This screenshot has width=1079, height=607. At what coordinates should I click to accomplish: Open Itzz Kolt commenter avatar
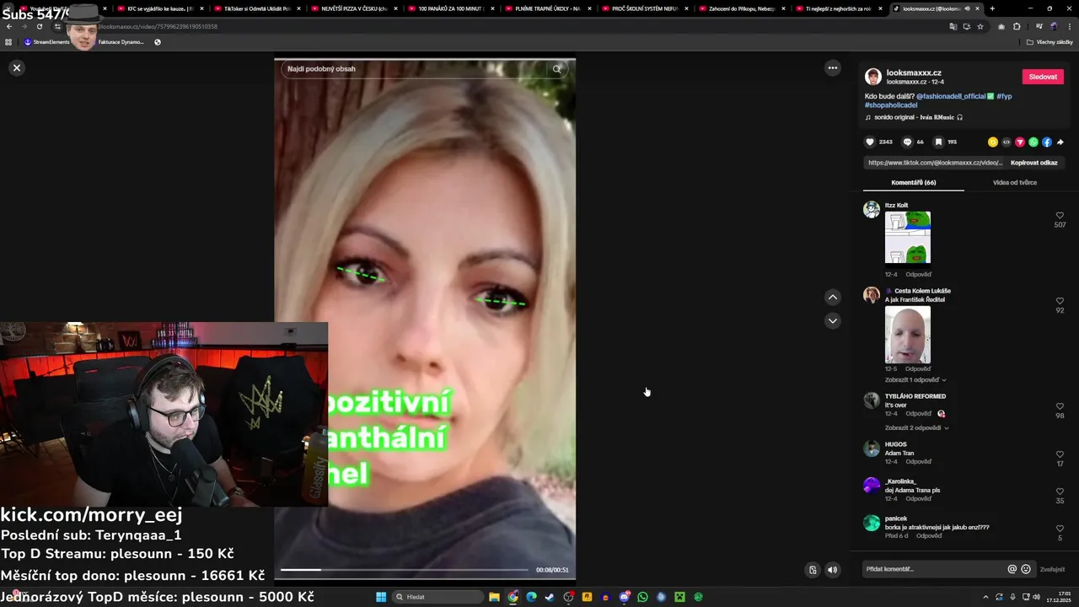872,210
